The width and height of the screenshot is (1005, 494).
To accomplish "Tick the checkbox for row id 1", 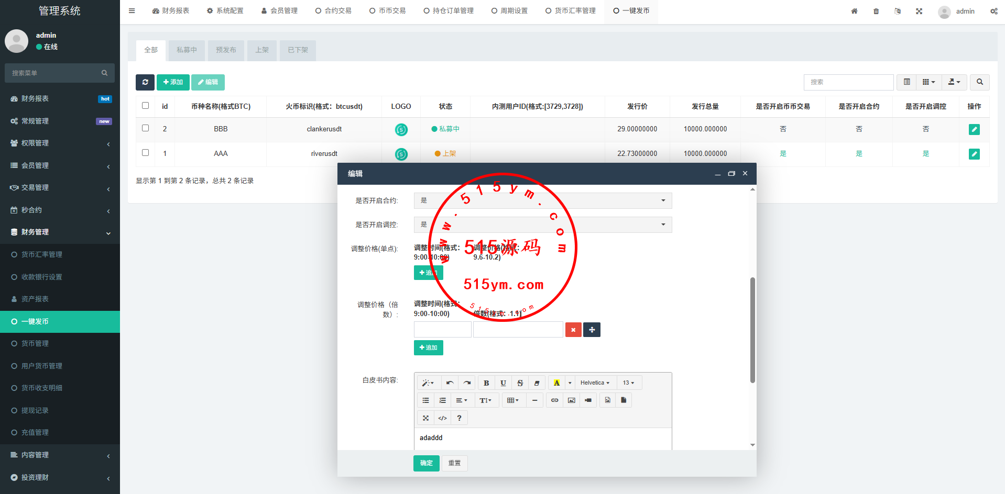I will click(x=146, y=153).
